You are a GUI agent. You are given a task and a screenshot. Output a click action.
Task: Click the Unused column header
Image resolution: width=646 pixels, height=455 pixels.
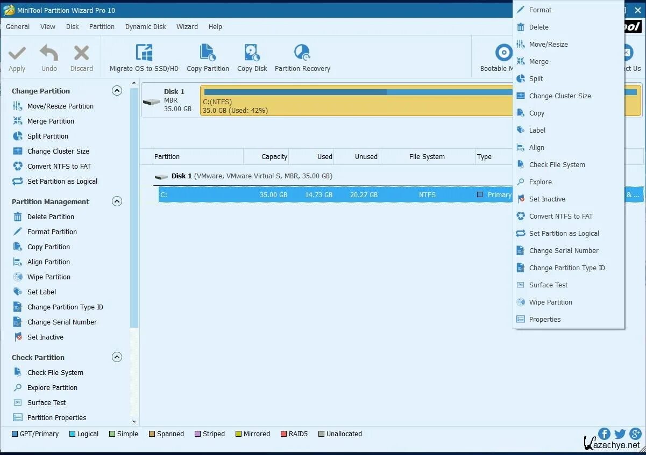[357, 157]
